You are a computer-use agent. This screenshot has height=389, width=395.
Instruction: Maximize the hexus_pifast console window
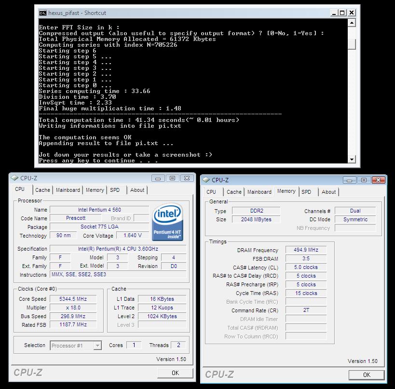coord(342,13)
